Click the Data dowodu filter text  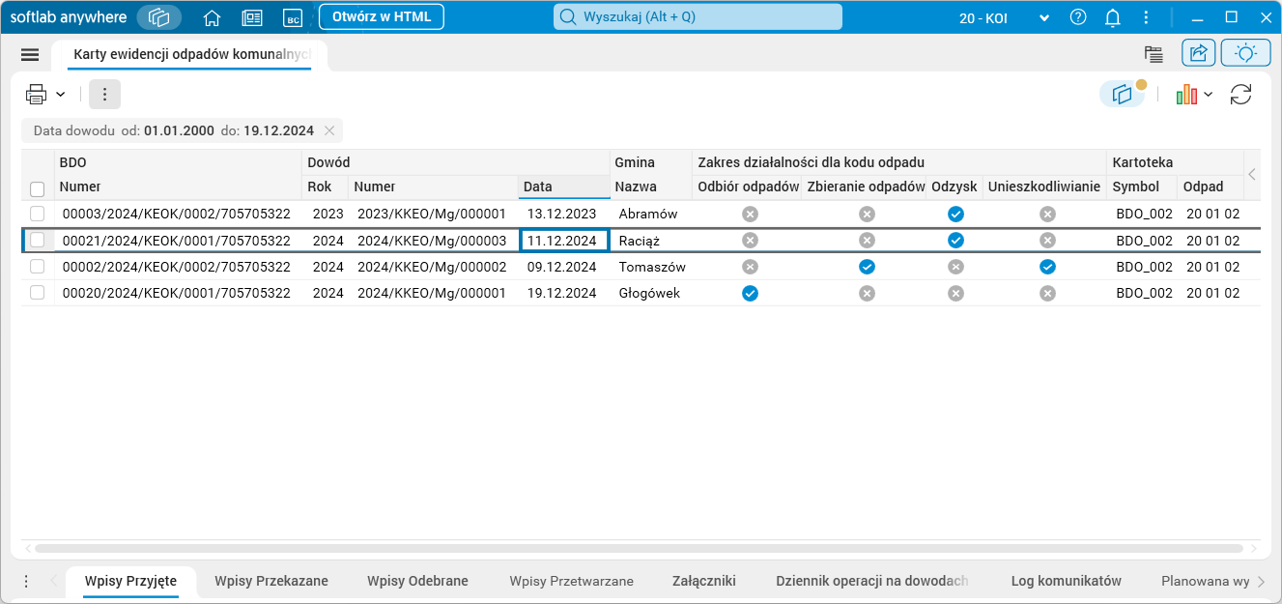click(x=174, y=130)
